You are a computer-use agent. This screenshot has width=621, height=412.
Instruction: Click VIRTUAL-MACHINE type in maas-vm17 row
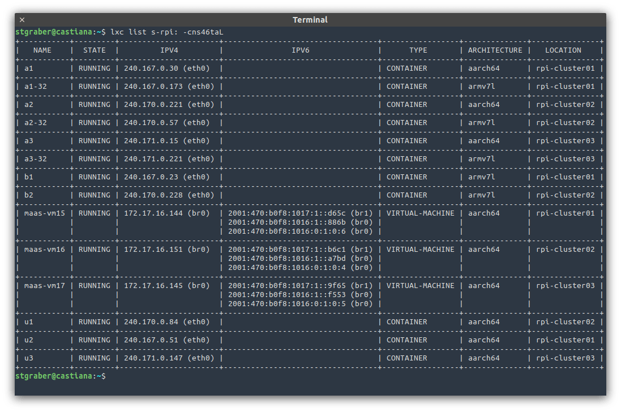tap(420, 285)
